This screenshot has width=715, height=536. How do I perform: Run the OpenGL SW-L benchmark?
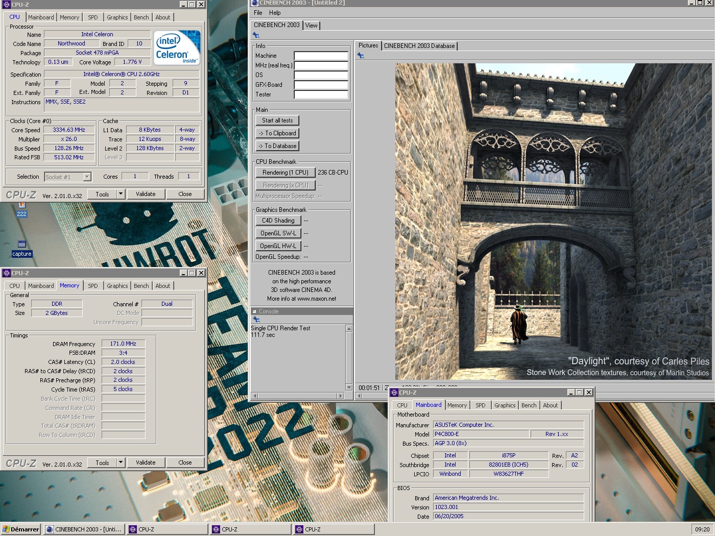(278, 233)
